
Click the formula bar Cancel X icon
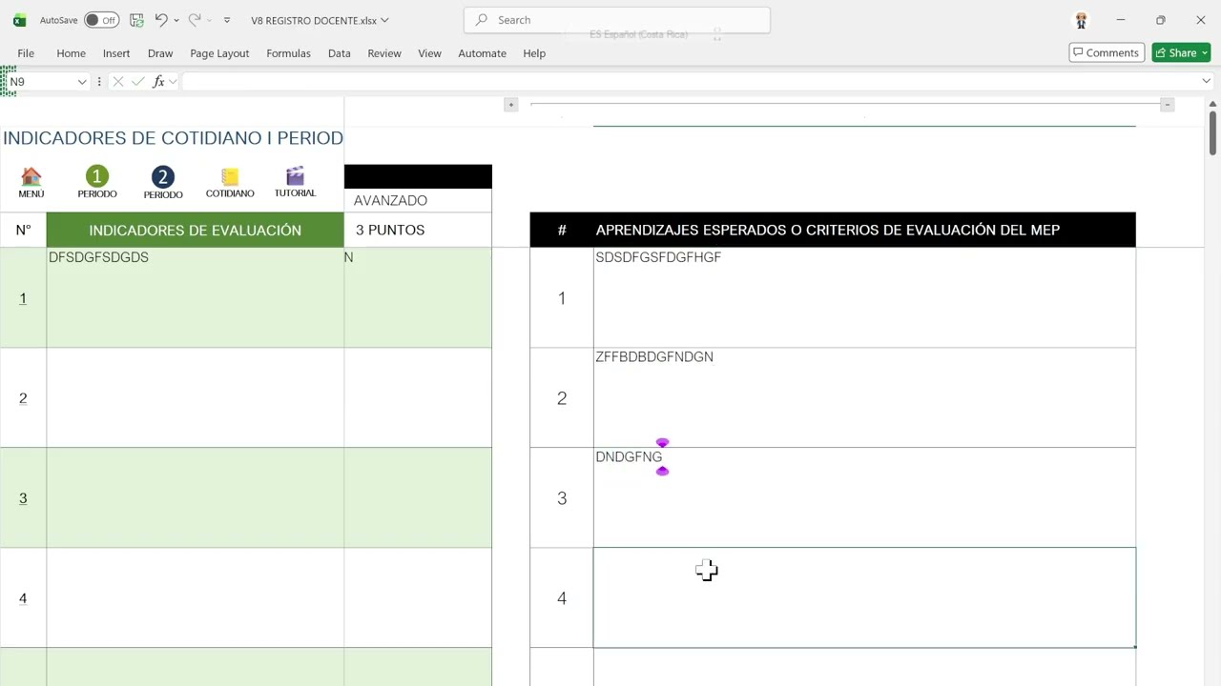[118, 82]
